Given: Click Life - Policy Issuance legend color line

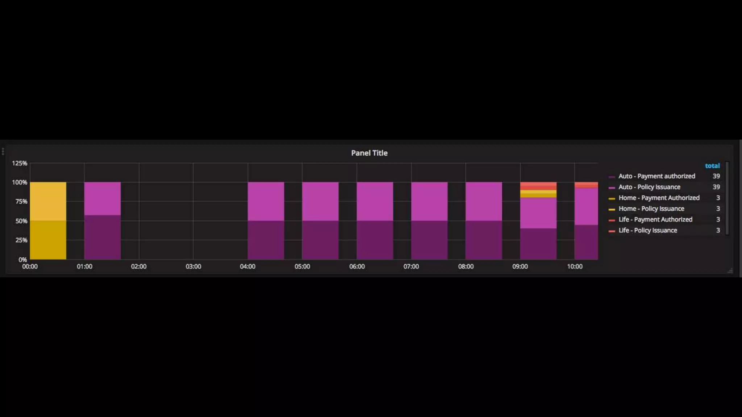Looking at the screenshot, I should [x=612, y=231].
